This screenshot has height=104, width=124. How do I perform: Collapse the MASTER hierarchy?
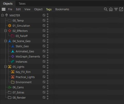click(2, 15)
